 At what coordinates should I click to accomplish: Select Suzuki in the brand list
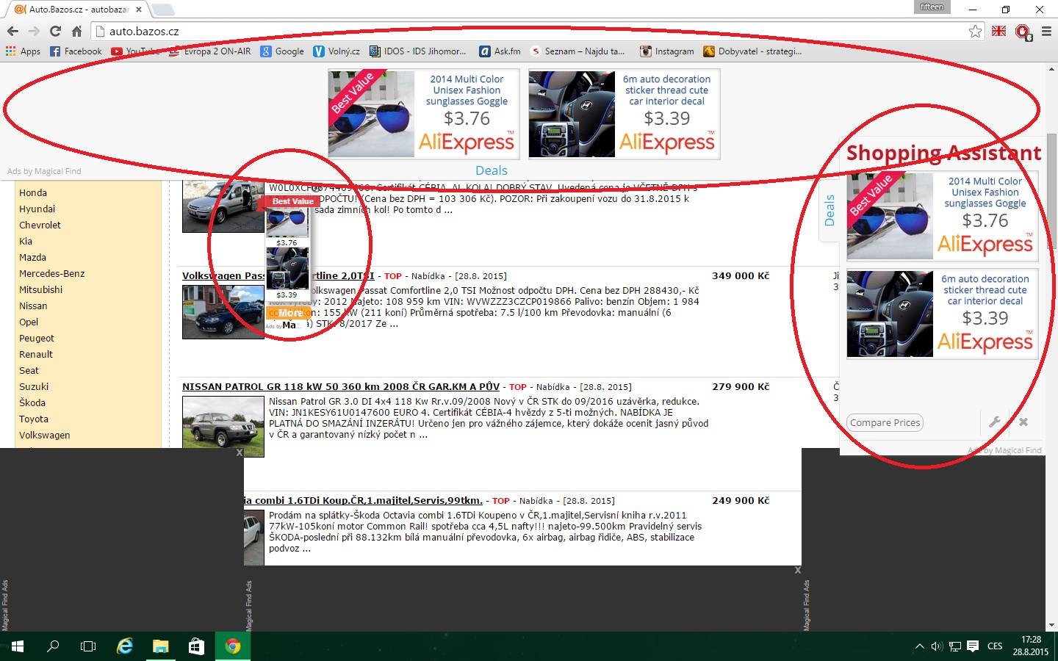[34, 386]
